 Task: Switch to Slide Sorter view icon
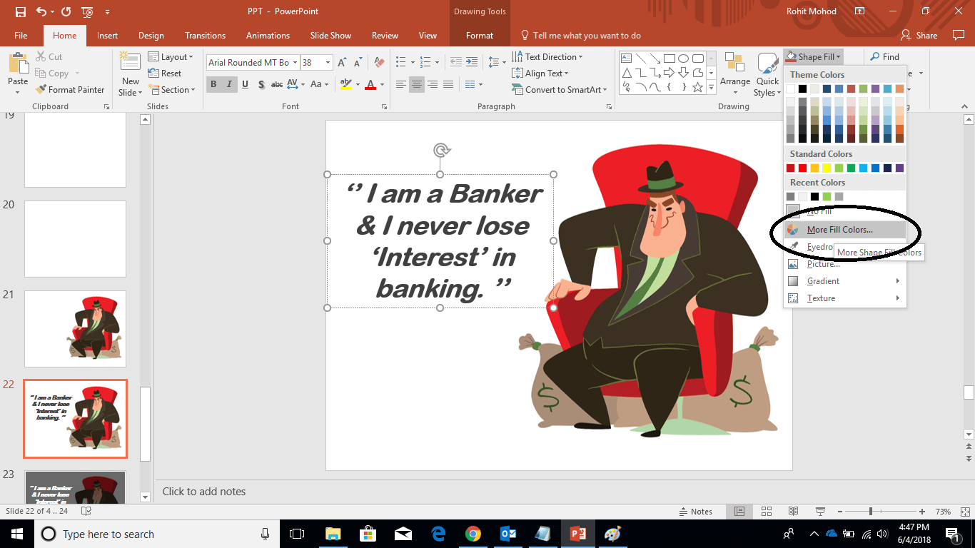[766, 512]
